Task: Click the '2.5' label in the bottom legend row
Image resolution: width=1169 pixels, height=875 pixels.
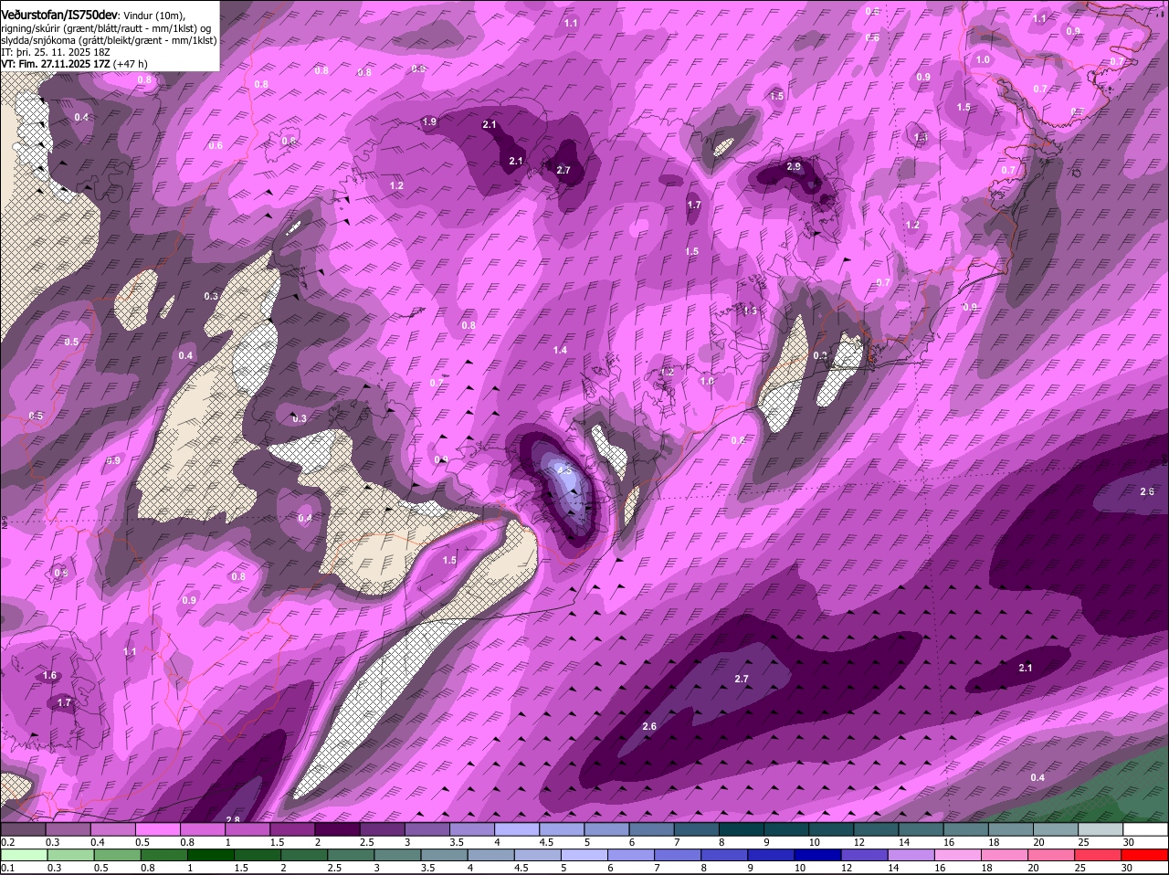Action: tap(334, 868)
